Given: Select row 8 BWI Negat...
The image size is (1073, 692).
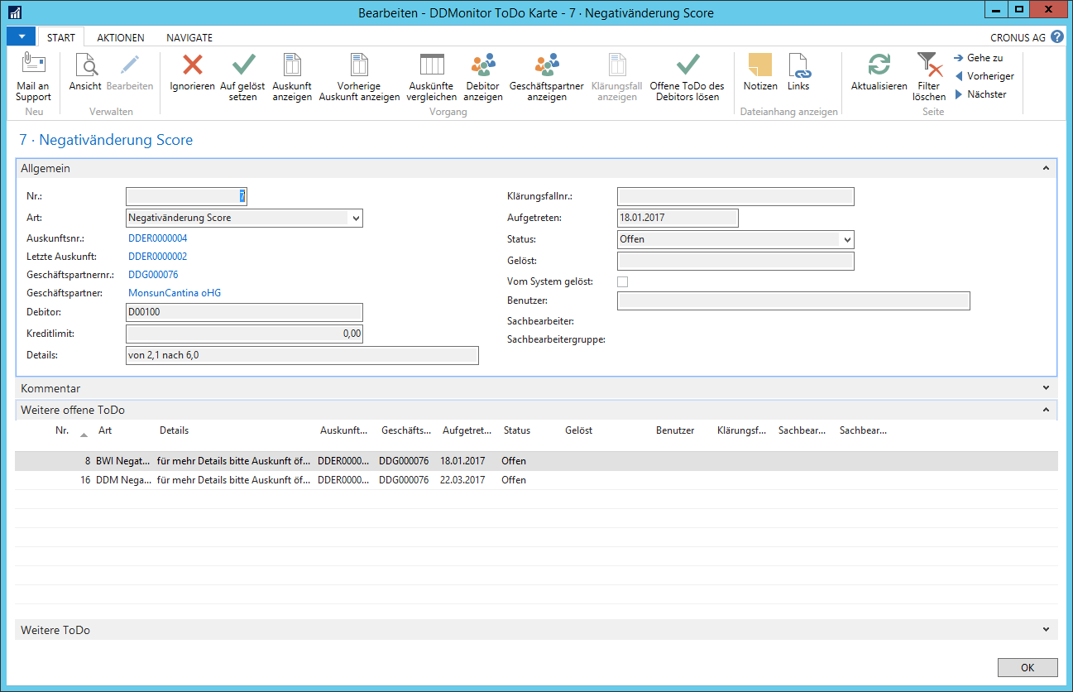Looking at the screenshot, I should [x=536, y=461].
